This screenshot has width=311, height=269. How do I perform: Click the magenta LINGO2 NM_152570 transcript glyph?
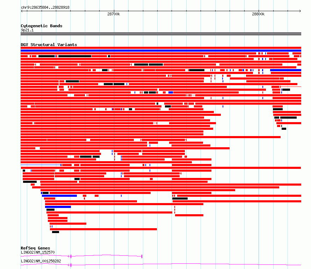click(x=81, y=256)
